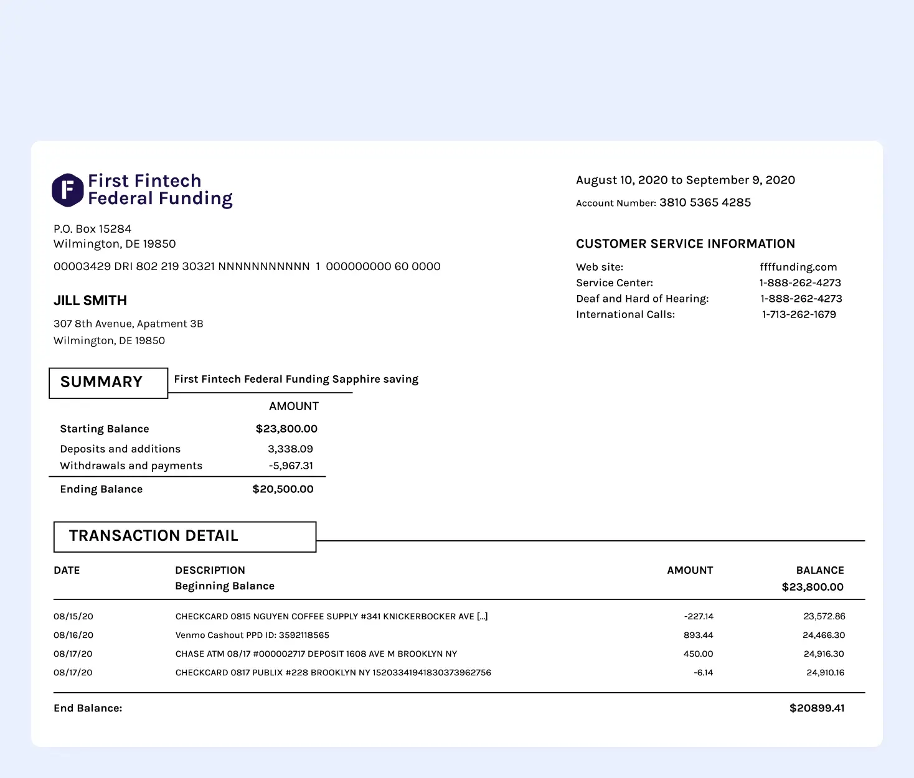Viewport: 914px width, 778px height.
Task: Click the PUBLIX #228 checkcard transaction
Action: [x=333, y=672]
